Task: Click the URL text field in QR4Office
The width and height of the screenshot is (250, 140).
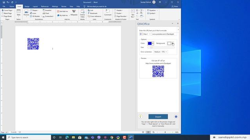Action: [x=164, y=34]
